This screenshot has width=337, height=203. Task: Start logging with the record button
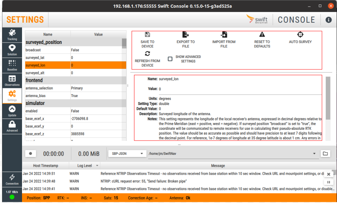30,153
